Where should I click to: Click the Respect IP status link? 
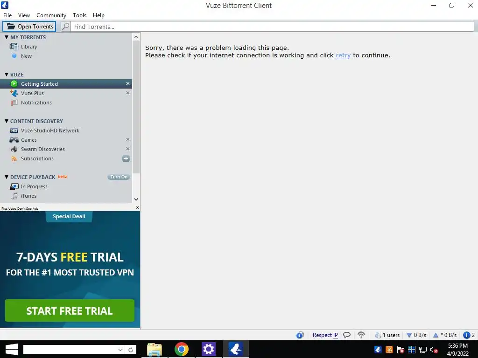point(325,335)
